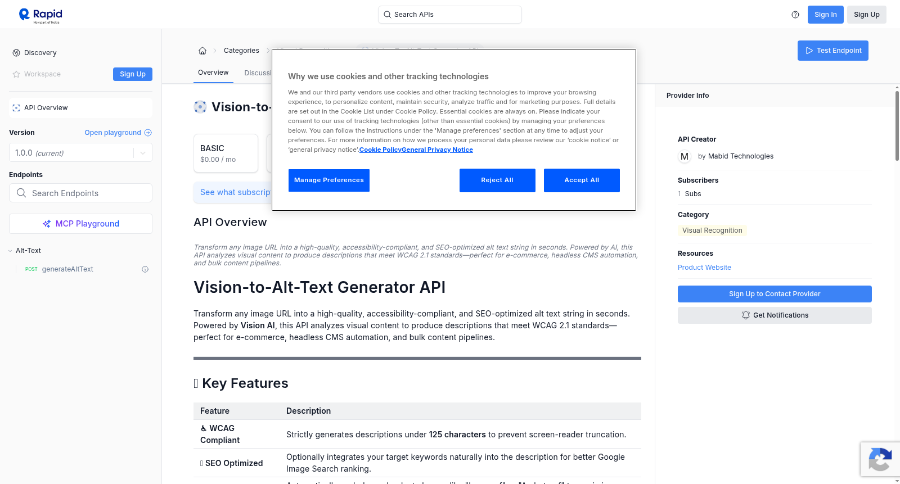
Task: Click the Workspace sidebar item
Action: [x=42, y=74]
